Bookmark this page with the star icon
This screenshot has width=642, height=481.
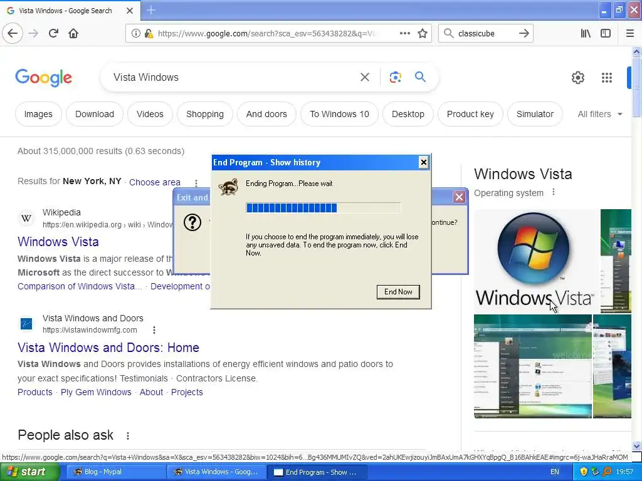coord(423,34)
